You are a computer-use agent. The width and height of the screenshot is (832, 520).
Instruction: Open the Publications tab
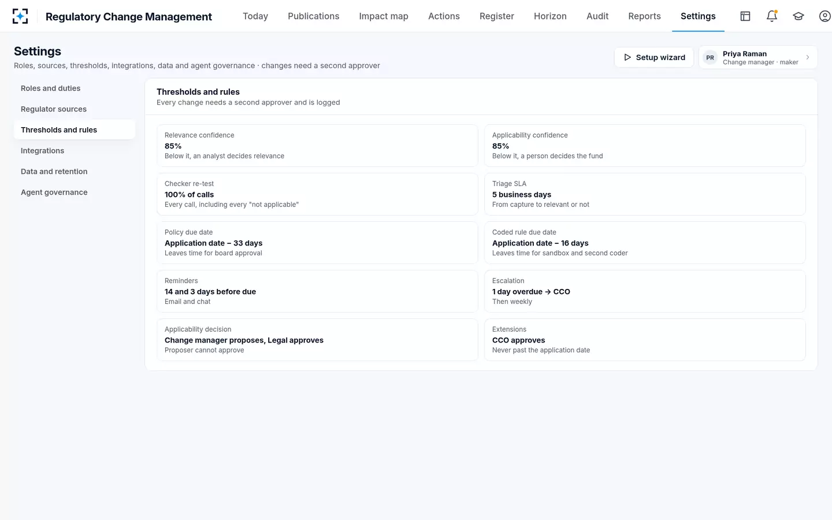tap(314, 16)
